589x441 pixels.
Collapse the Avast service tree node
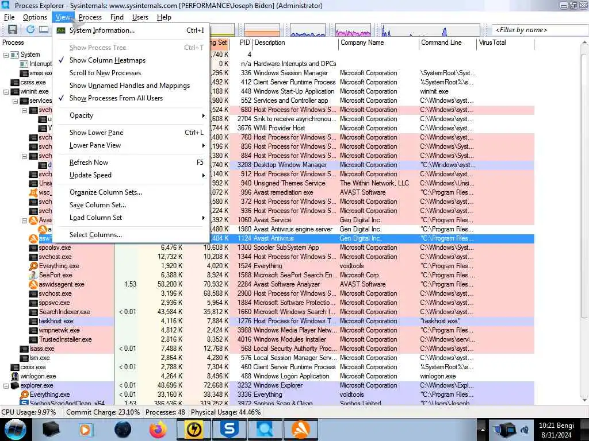(x=24, y=220)
